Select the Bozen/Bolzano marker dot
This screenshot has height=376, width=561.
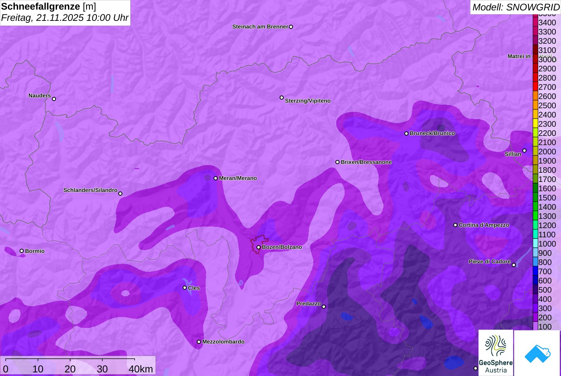(258, 247)
